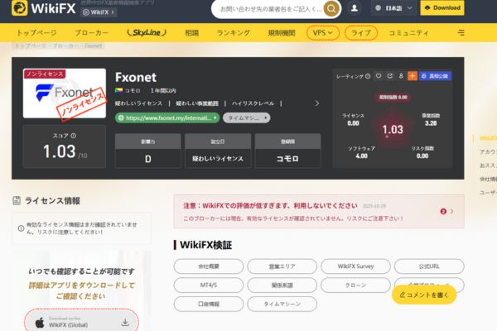The image size is (497, 331).
Task: Click the WikiFX logo
Action: tap(43, 8)
